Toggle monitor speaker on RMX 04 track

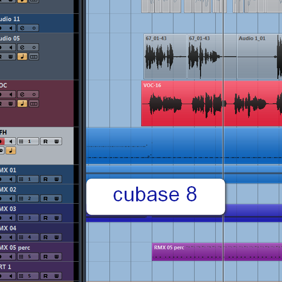11,237
